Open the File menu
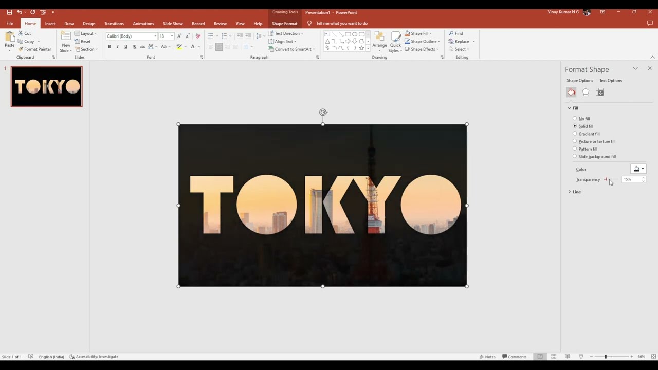658x370 pixels. pos(10,24)
